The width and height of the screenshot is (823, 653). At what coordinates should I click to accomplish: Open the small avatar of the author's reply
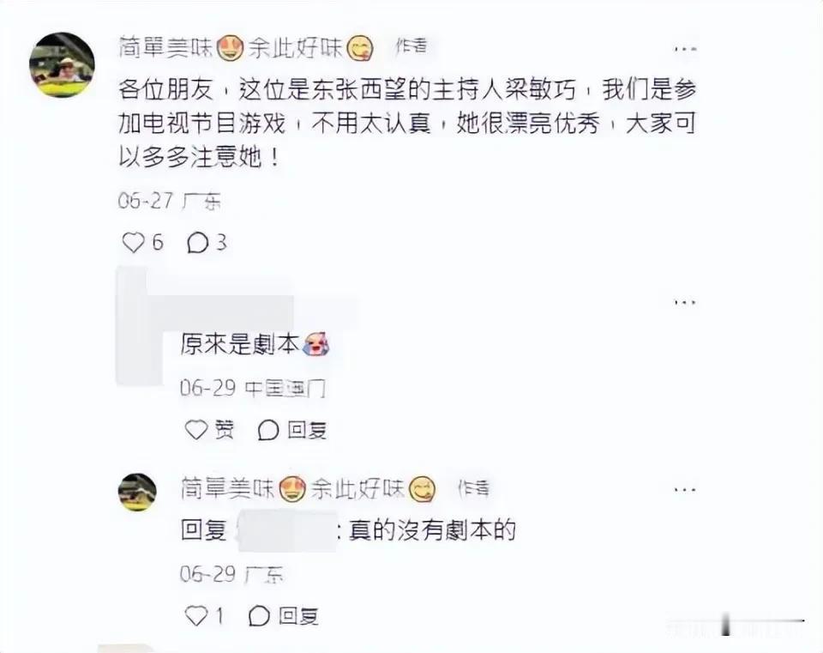[x=137, y=493]
